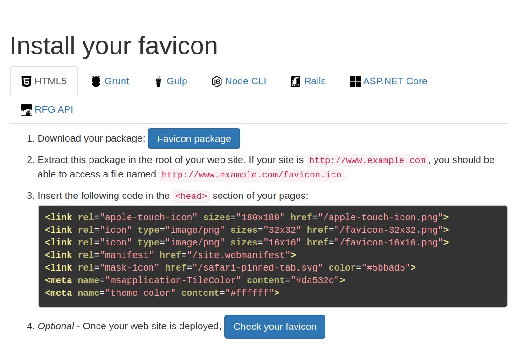Image resolution: width=518 pixels, height=347 pixels.
Task: Download the Favicon package
Action: 194,139
